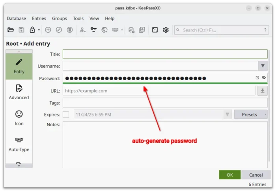The height and width of the screenshot is (192, 276).
Task: Select the Advanced section in sidebar
Action: coord(19,92)
